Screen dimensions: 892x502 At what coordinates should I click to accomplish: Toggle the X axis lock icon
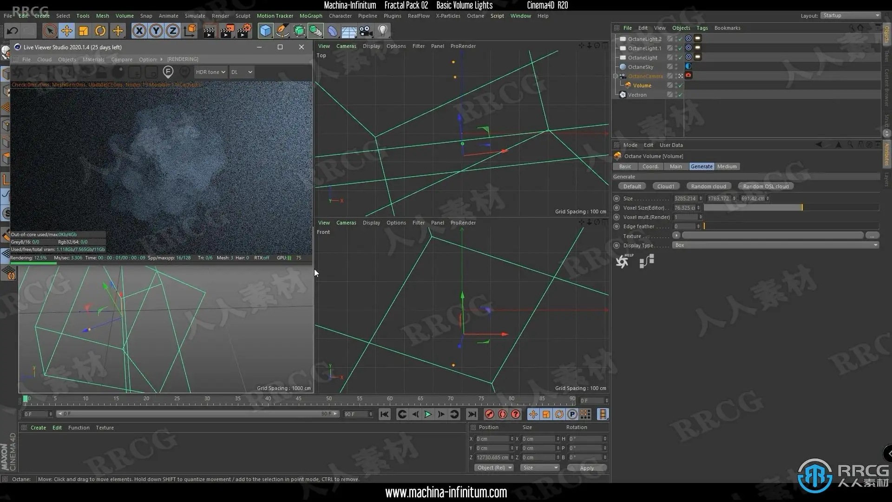tap(139, 31)
